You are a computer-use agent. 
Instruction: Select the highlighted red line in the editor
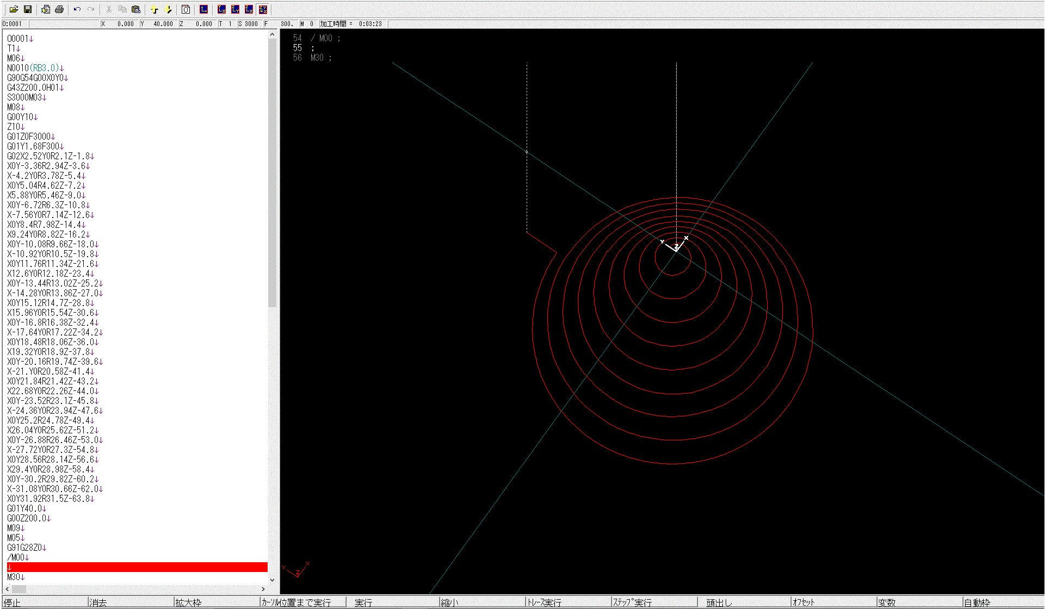click(x=137, y=567)
